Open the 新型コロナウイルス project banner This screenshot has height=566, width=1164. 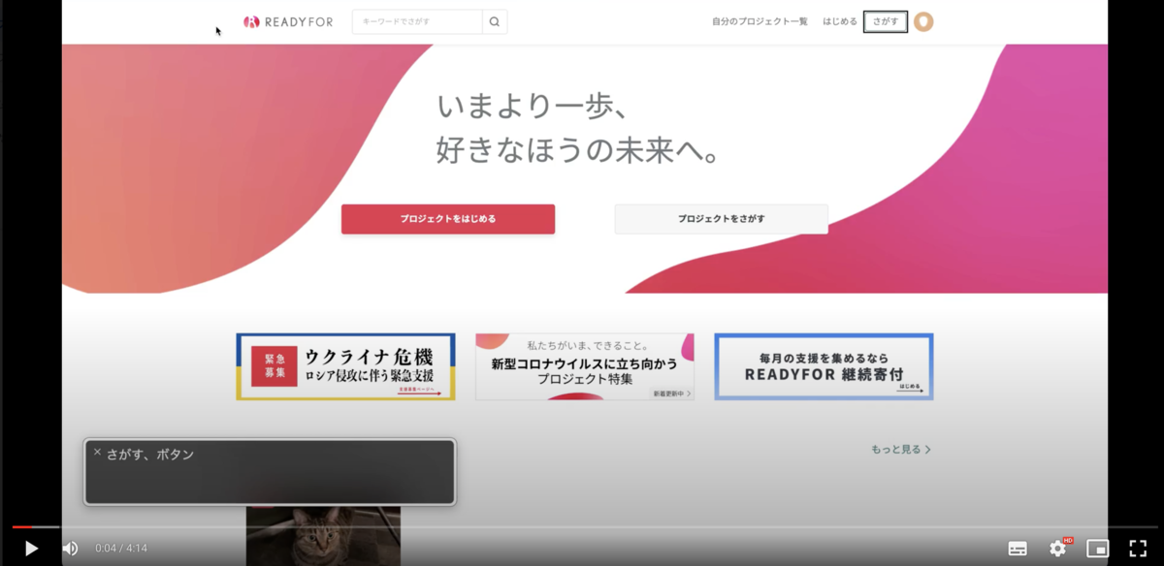click(585, 366)
